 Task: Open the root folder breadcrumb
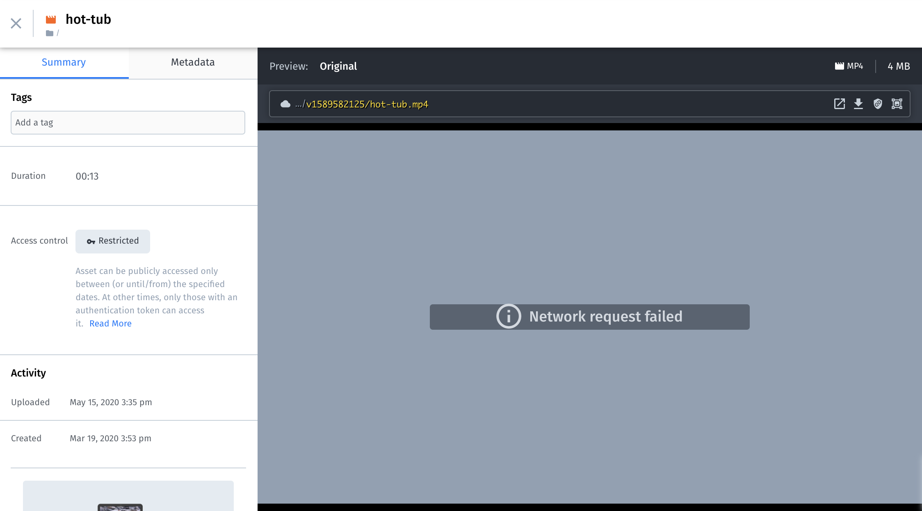(x=53, y=33)
